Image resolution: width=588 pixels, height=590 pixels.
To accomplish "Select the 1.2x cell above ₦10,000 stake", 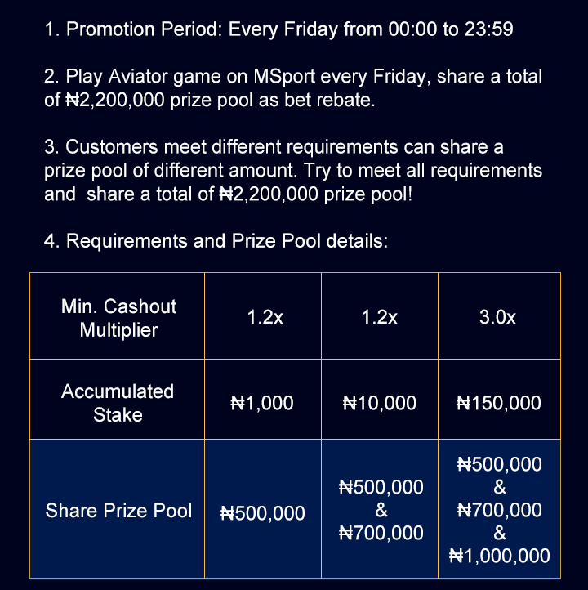I will [x=380, y=318].
